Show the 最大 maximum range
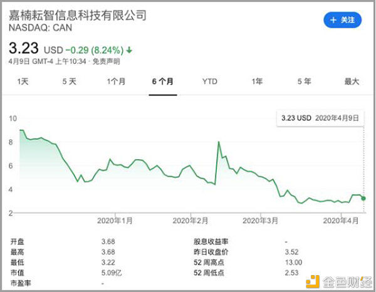Screen dimensions: 376x292 point(352,81)
